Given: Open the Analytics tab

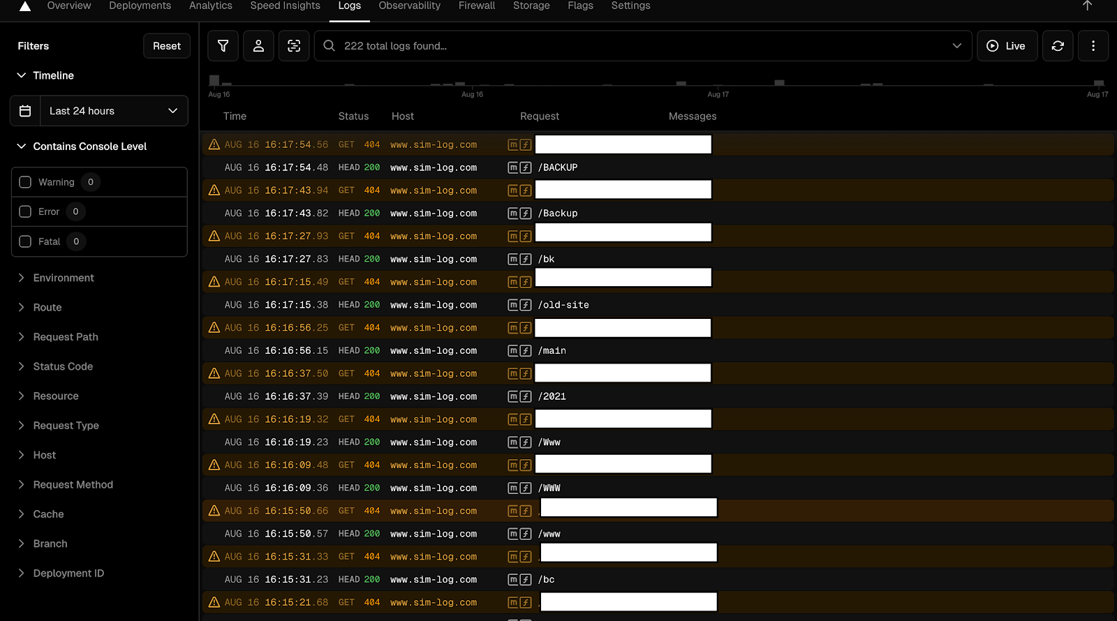Looking at the screenshot, I should coord(211,6).
